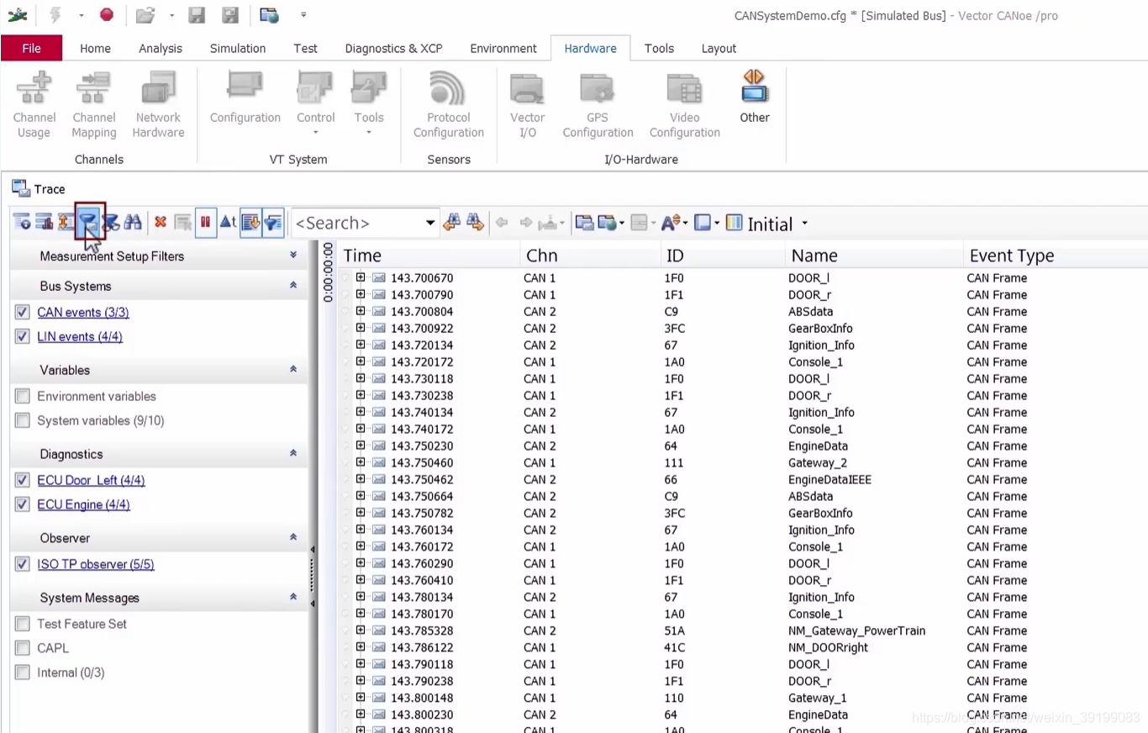Screen dimensions: 1148x733
Task: Open GPS Configuration
Action: point(598,105)
